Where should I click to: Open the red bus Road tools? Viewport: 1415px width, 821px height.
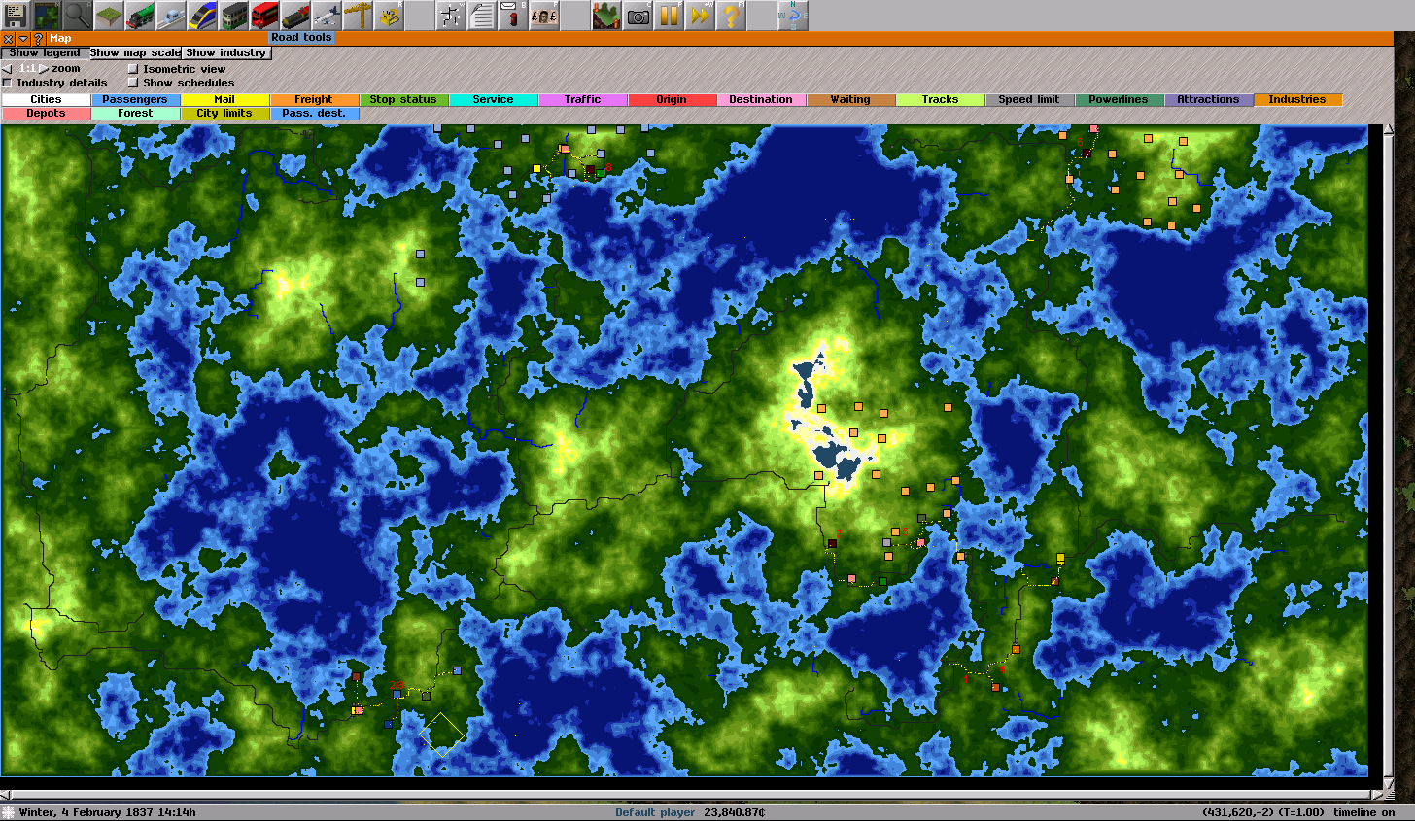[264, 16]
